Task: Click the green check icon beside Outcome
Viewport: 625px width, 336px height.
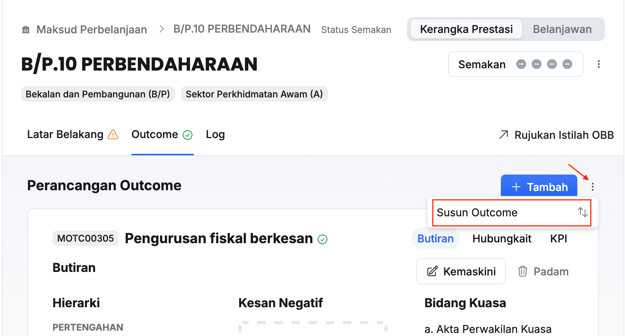Action: click(x=188, y=135)
